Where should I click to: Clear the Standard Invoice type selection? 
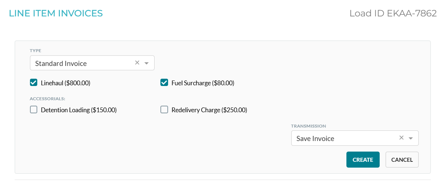click(x=137, y=63)
